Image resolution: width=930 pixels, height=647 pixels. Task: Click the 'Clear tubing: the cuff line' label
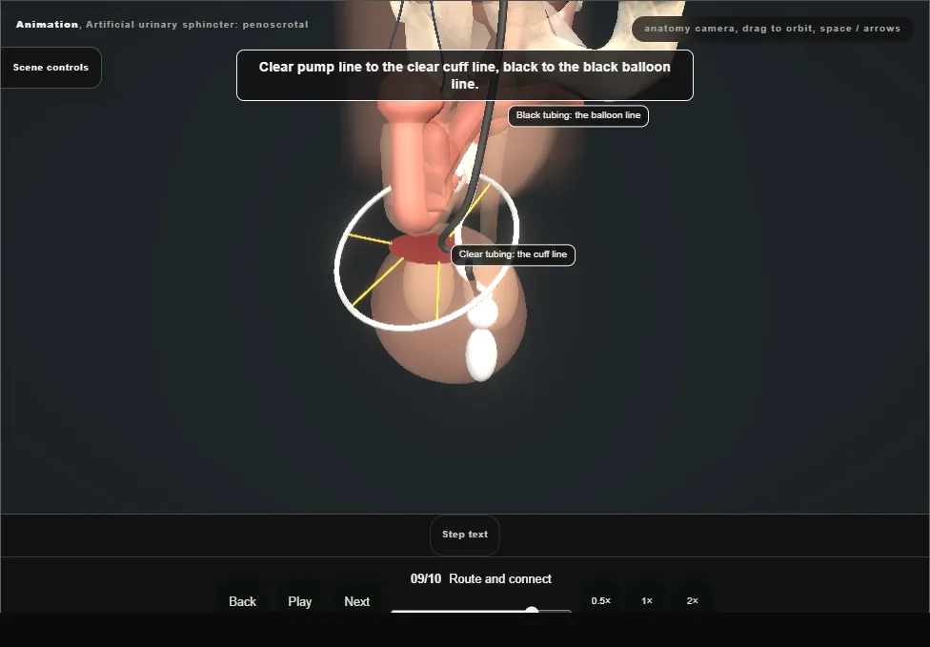click(x=513, y=254)
